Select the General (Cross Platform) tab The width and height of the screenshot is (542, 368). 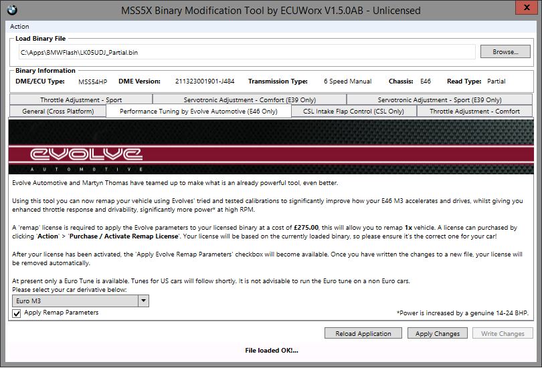58,112
